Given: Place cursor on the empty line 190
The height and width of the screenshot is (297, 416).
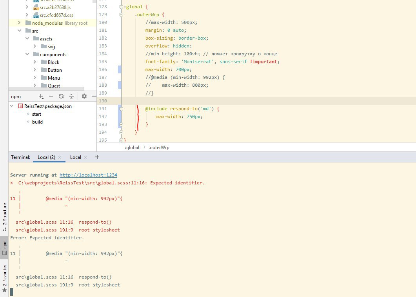Looking at the screenshot, I should click(269, 101).
